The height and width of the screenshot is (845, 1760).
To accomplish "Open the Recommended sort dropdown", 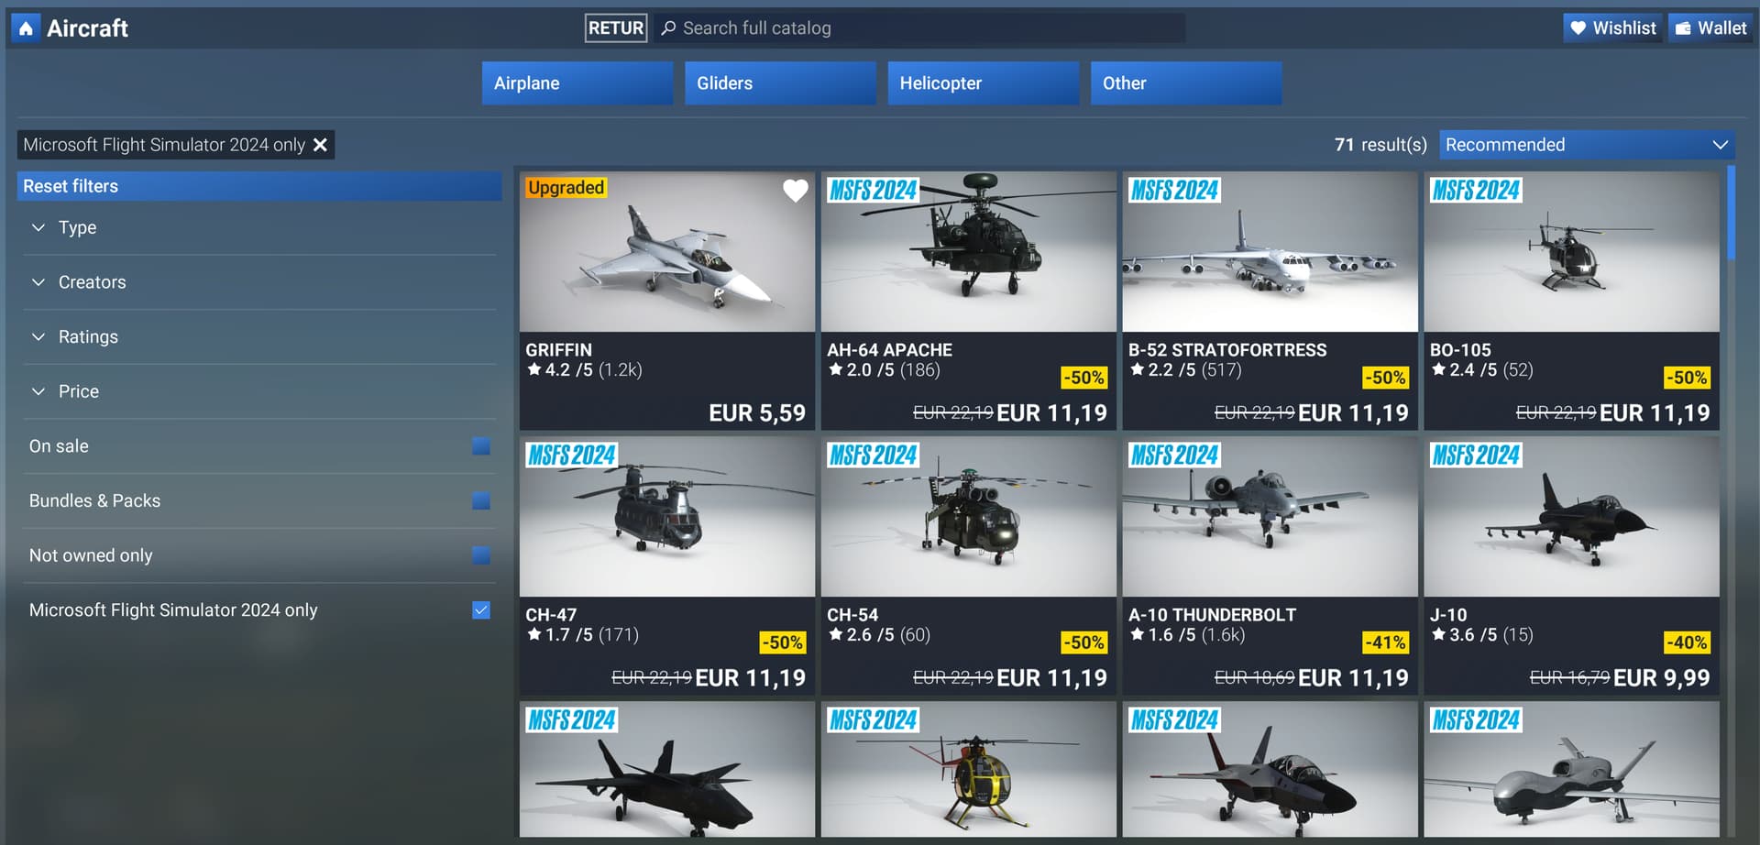I will [x=1587, y=145].
